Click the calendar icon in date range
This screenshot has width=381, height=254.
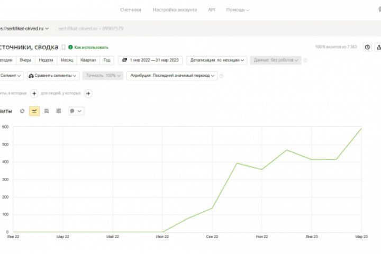124,60
